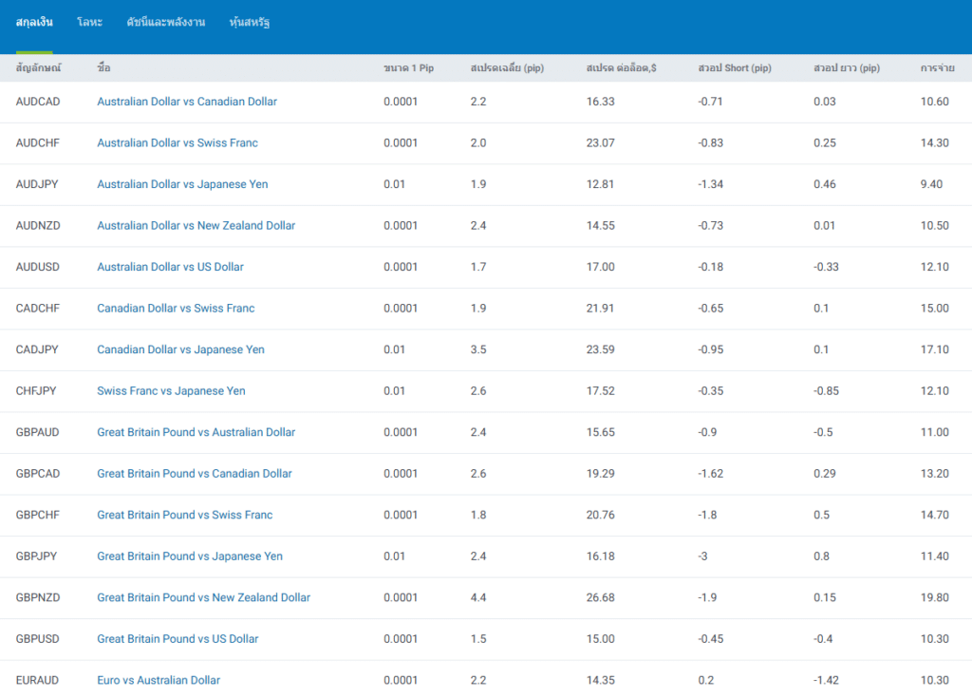Select the หุ้นสหรัฐ tab
The image size is (972, 697).
click(x=250, y=22)
